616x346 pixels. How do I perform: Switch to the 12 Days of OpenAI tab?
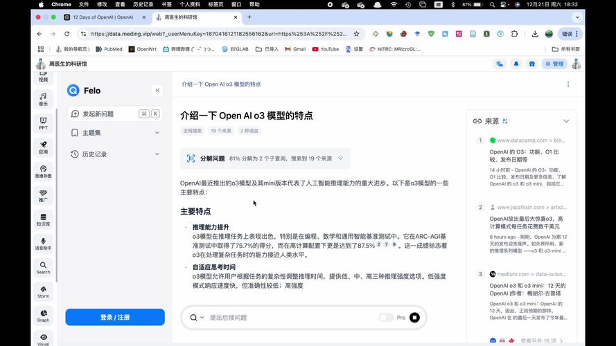(x=103, y=17)
